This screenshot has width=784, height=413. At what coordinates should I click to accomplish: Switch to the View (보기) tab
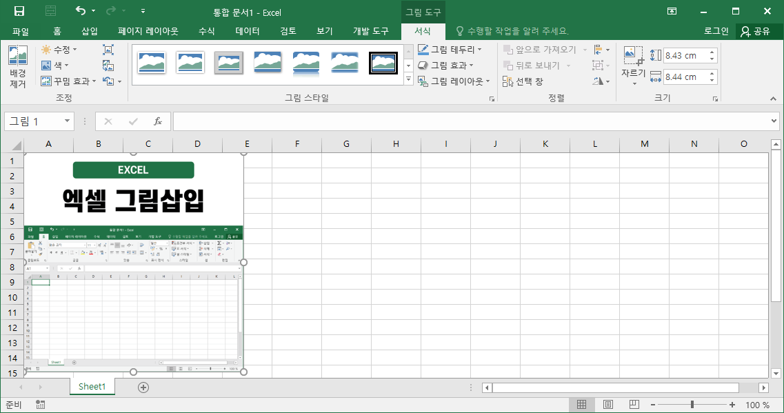pos(325,31)
